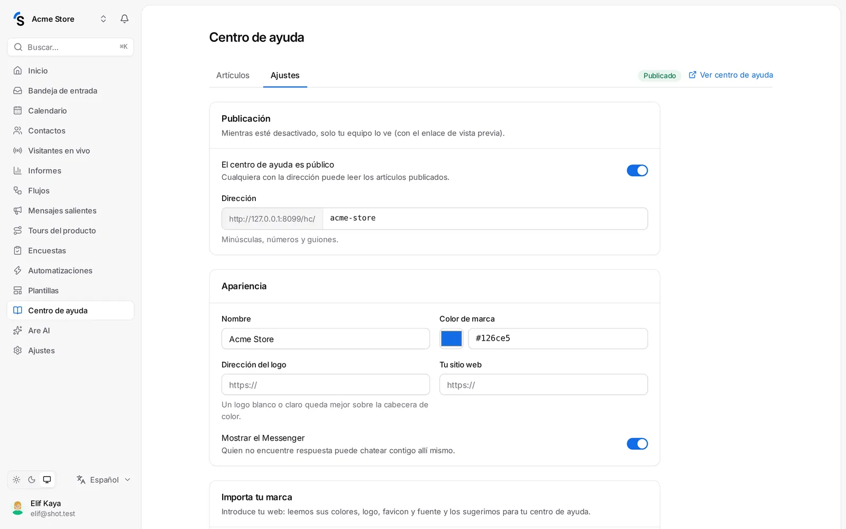Image resolution: width=846 pixels, height=529 pixels.
Task: Select system theme monitor icon
Action: pyautogui.click(x=47, y=480)
